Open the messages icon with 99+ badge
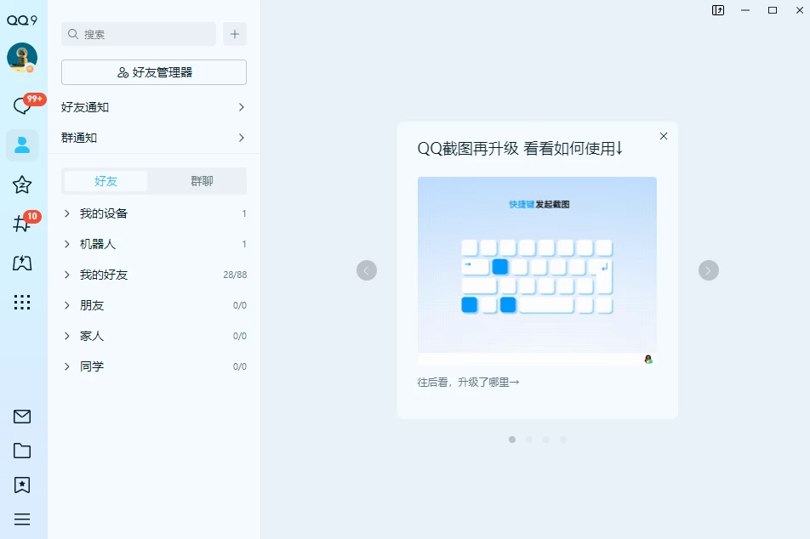This screenshot has height=539, width=810. click(x=22, y=106)
